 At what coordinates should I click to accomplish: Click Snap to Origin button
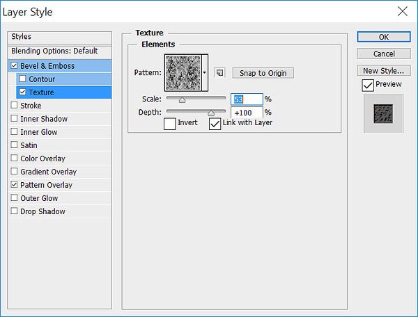pos(263,73)
